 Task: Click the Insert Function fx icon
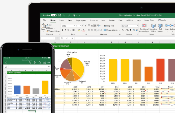(x=72, y=38)
